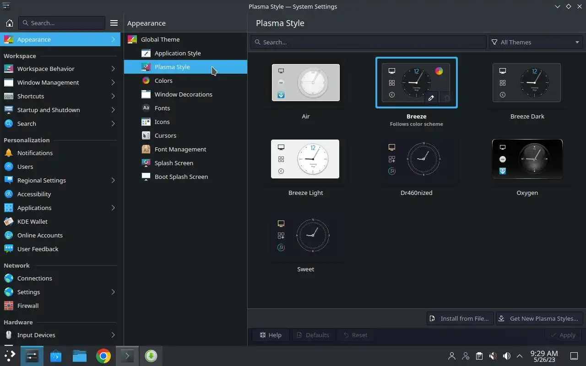Show hidden system tray icons arrow
The height and width of the screenshot is (366, 586).
pos(520,356)
